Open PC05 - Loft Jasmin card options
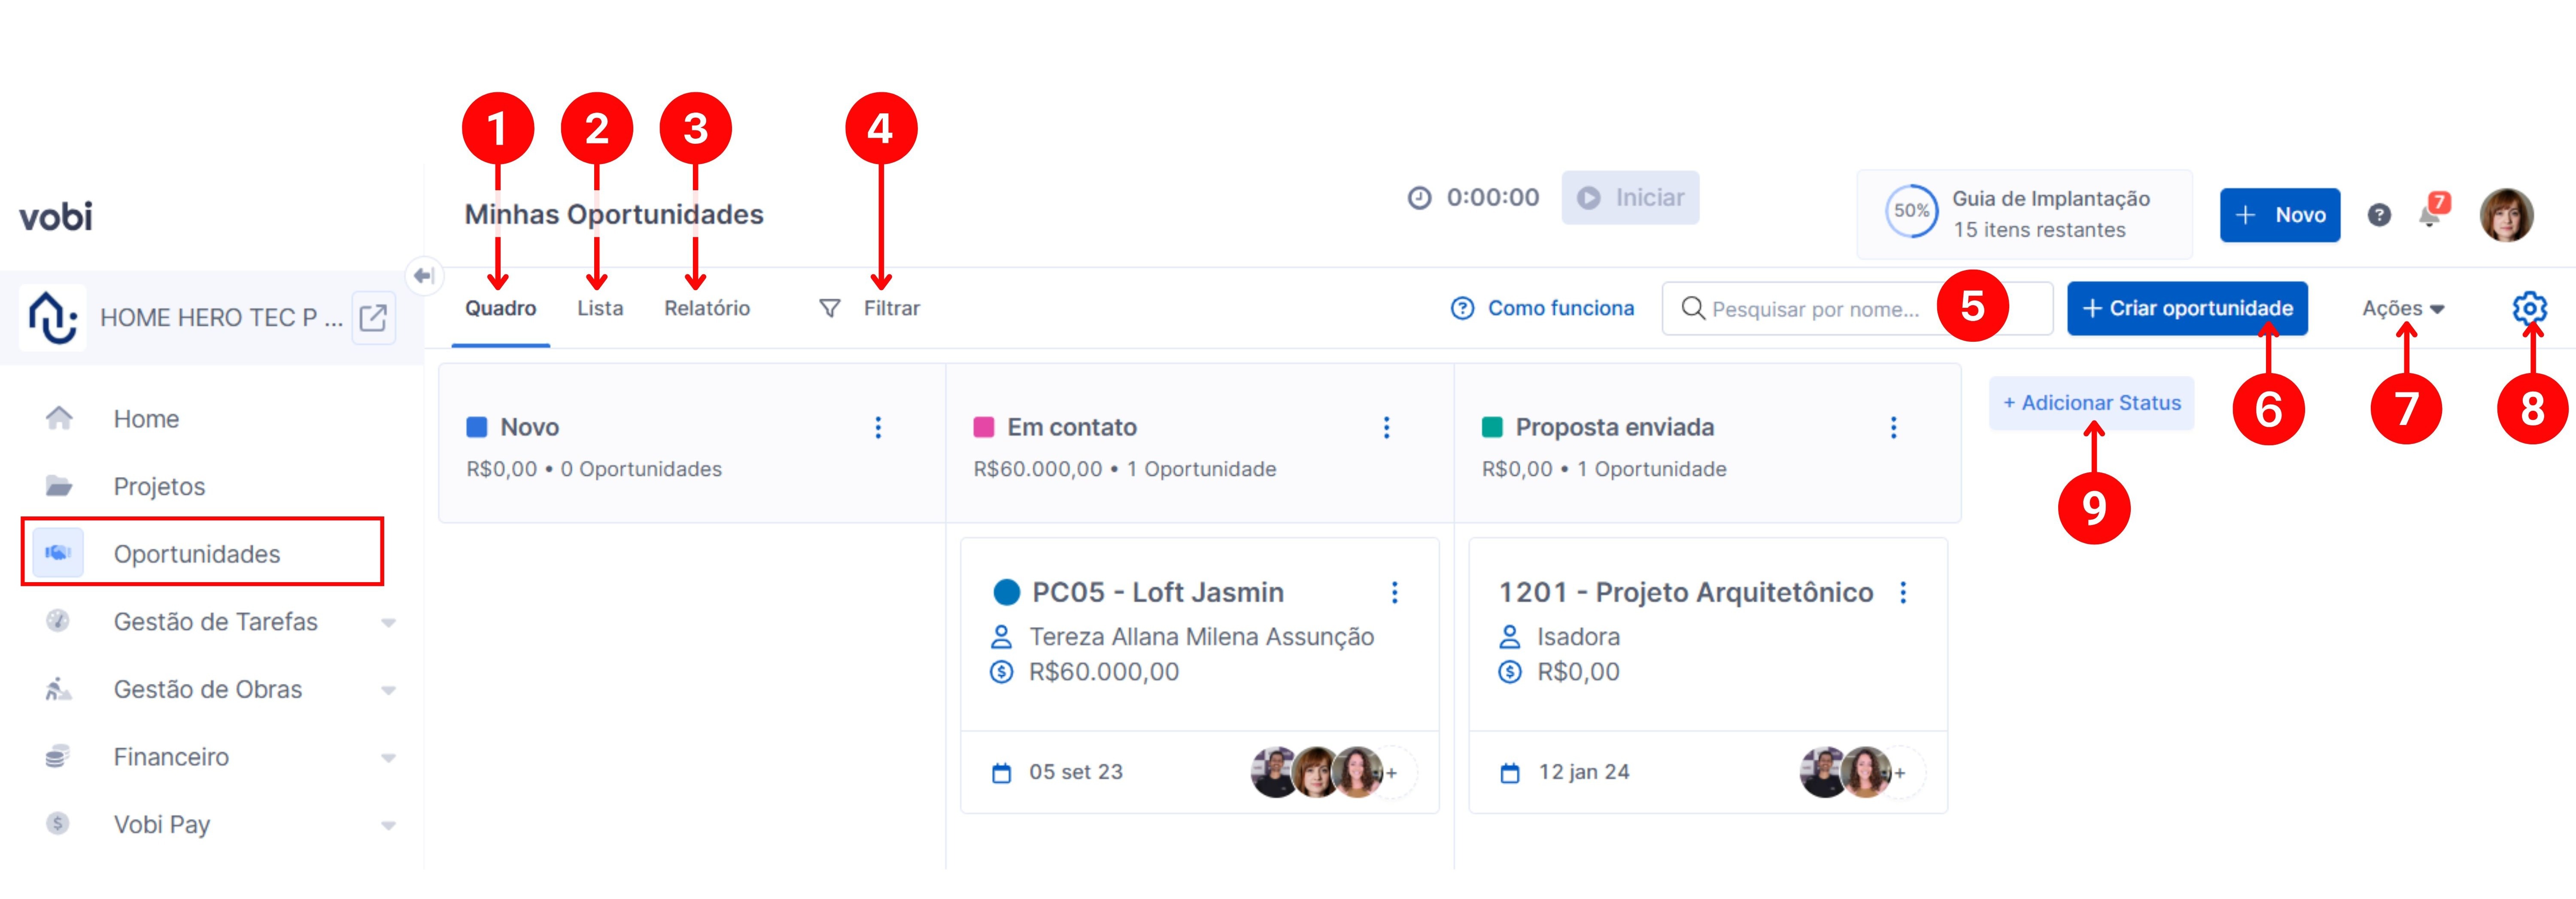Screen dimensions: 2576x899 pos(1394,593)
